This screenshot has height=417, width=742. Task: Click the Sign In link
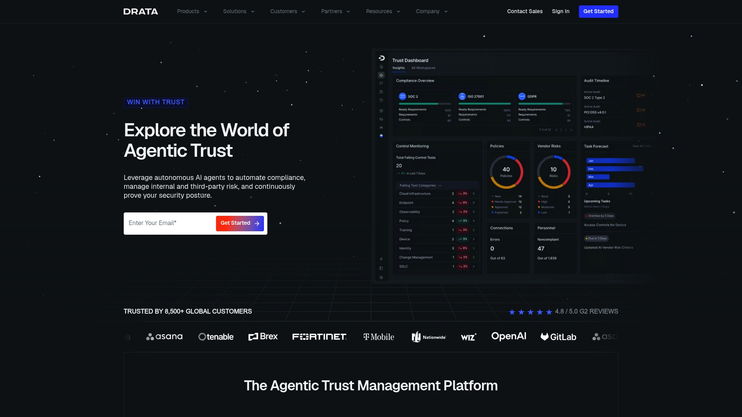pos(560,11)
